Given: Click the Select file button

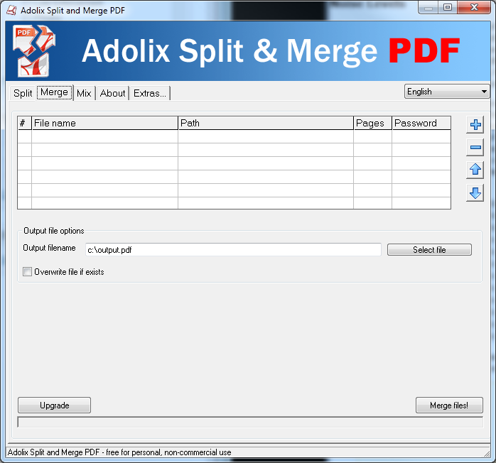Looking at the screenshot, I should (429, 250).
